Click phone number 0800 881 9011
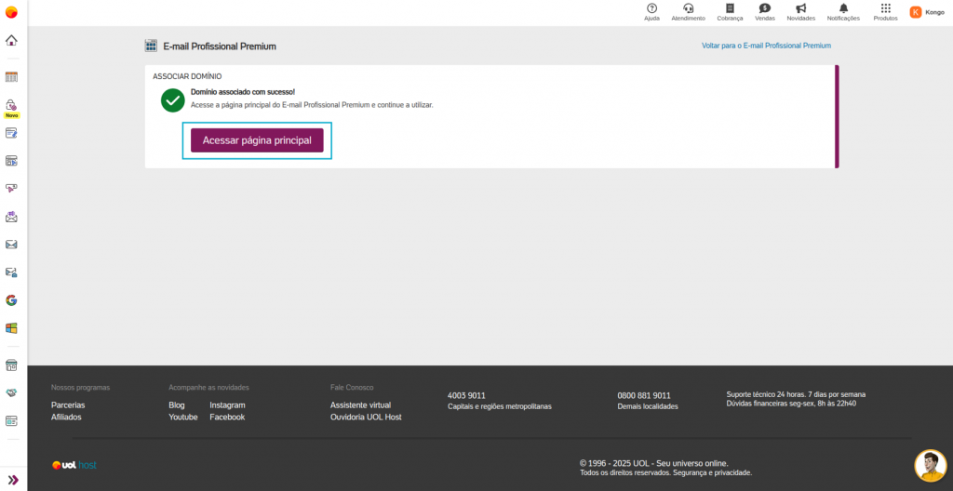The image size is (953, 491). [644, 395]
